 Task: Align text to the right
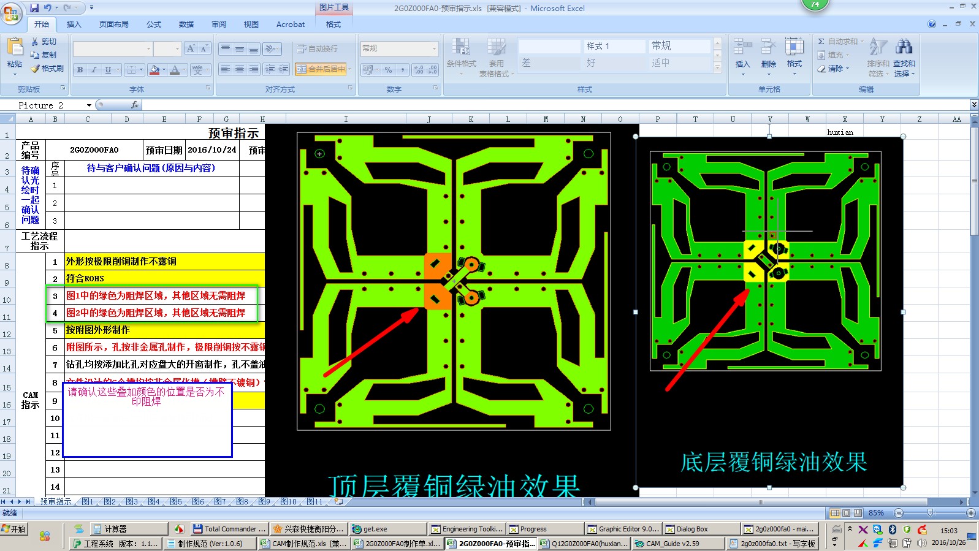254,69
